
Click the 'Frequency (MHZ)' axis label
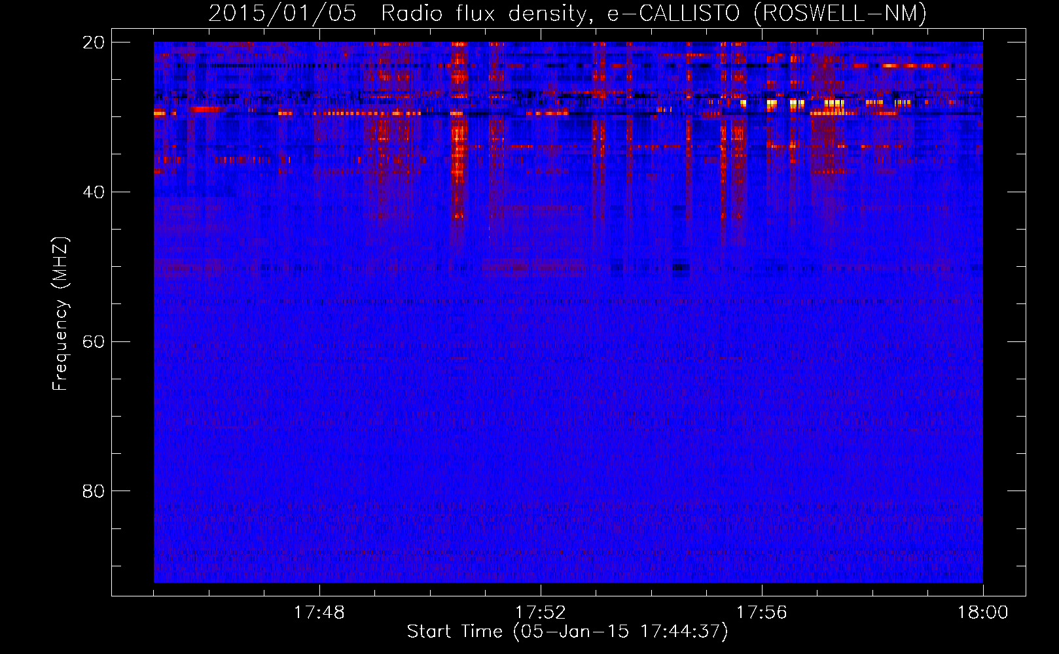[x=60, y=314]
